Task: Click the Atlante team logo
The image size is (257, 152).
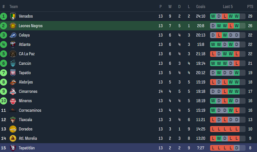Action: pyautogui.click(x=13, y=45)
